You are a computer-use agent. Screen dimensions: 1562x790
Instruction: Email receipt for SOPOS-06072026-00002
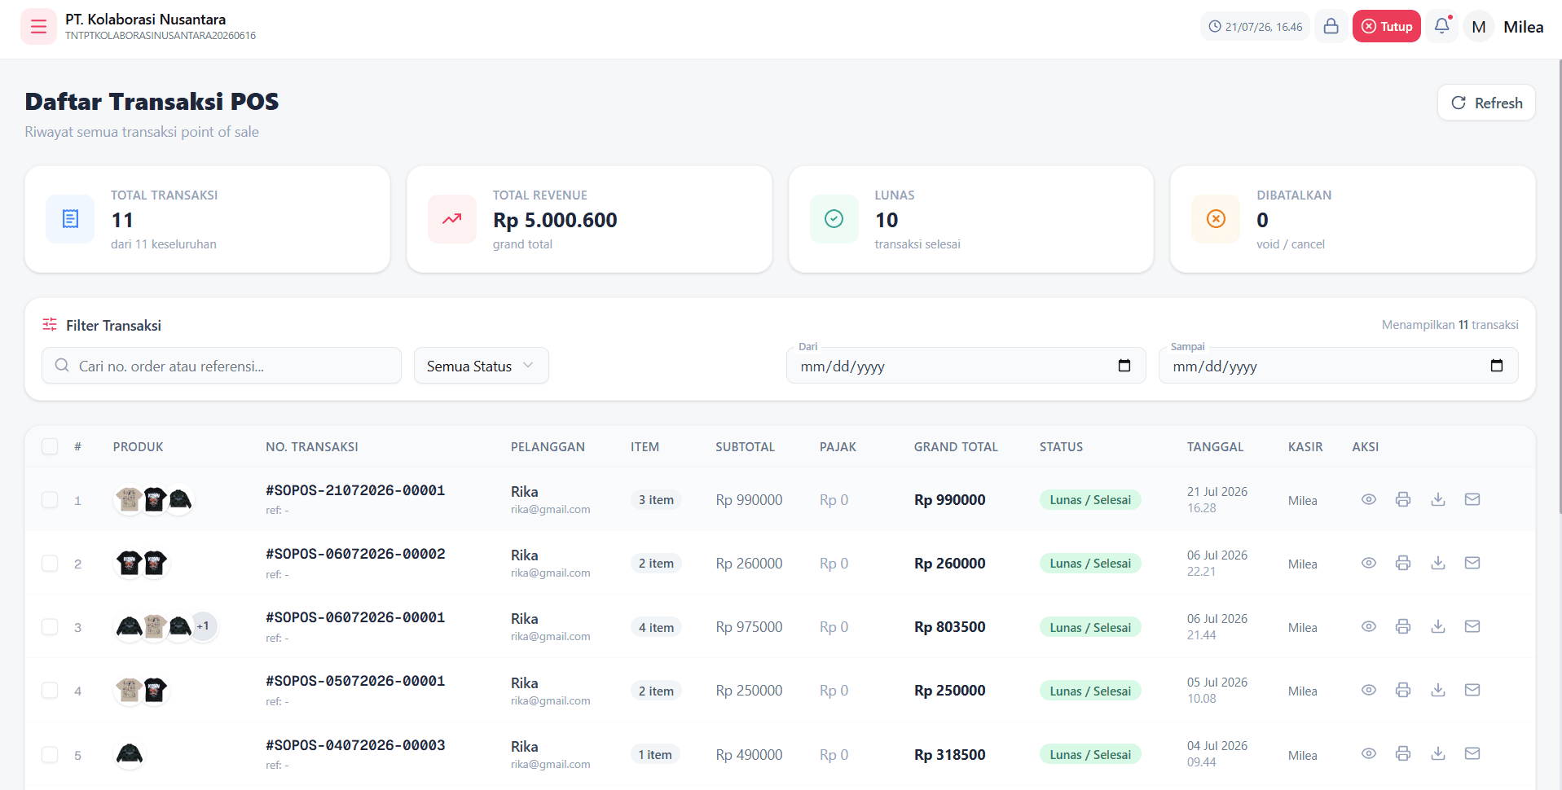coord(1472,563)
